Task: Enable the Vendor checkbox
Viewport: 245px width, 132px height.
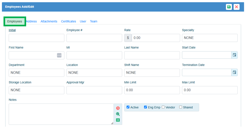Action: pyautogui.click(x=163, y=107)
